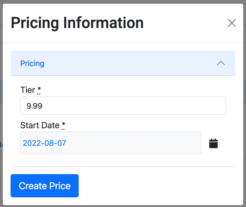The width and height of the screenshot is (246, 207).
Task: Open the calendar picker icon
Action: click(x=213, y=143)
